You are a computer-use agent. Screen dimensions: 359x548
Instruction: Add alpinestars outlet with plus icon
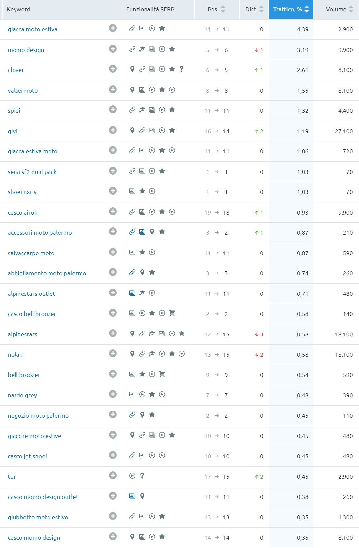[113, 293]
